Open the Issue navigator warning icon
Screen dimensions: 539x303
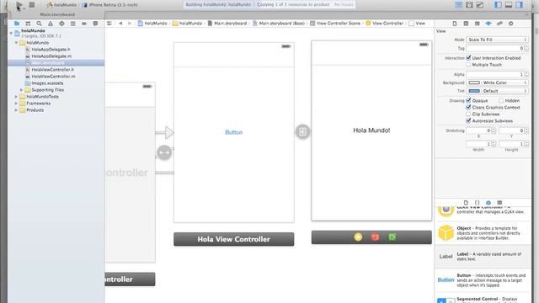51,24
